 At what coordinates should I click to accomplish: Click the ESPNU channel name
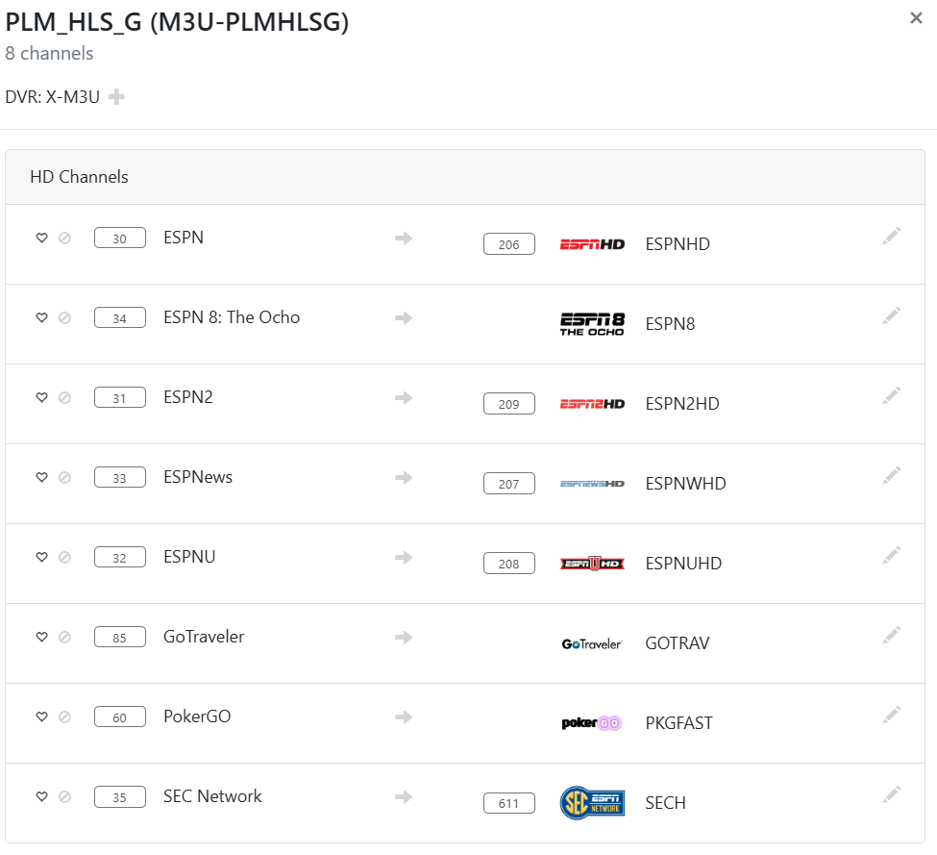189,557
